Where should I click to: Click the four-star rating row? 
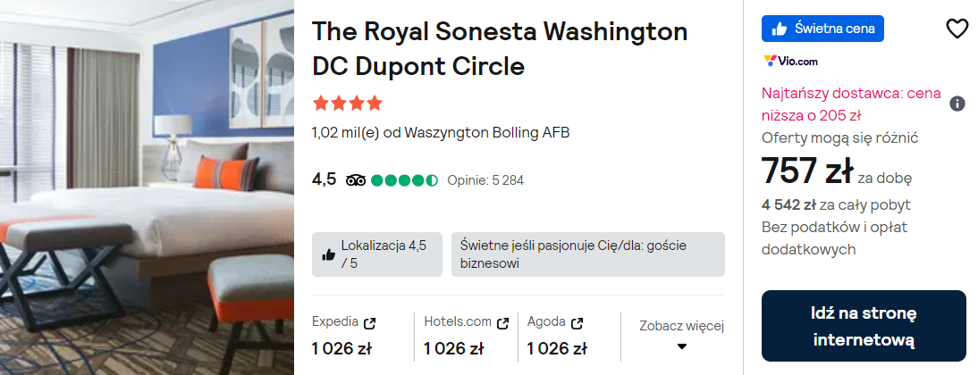tap(347, 103)
